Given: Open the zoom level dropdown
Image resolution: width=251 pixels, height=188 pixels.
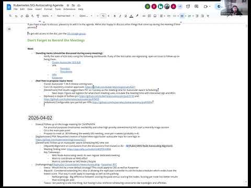Looking at the screenshot, I should [47, 16].
